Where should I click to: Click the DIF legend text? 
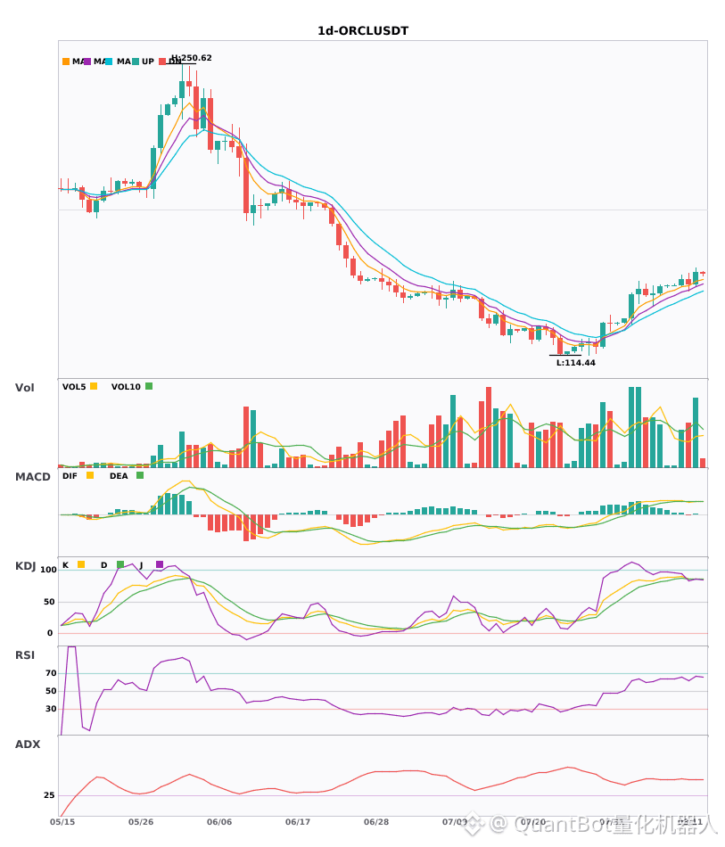pyautogui.click(x=70, y=476)
